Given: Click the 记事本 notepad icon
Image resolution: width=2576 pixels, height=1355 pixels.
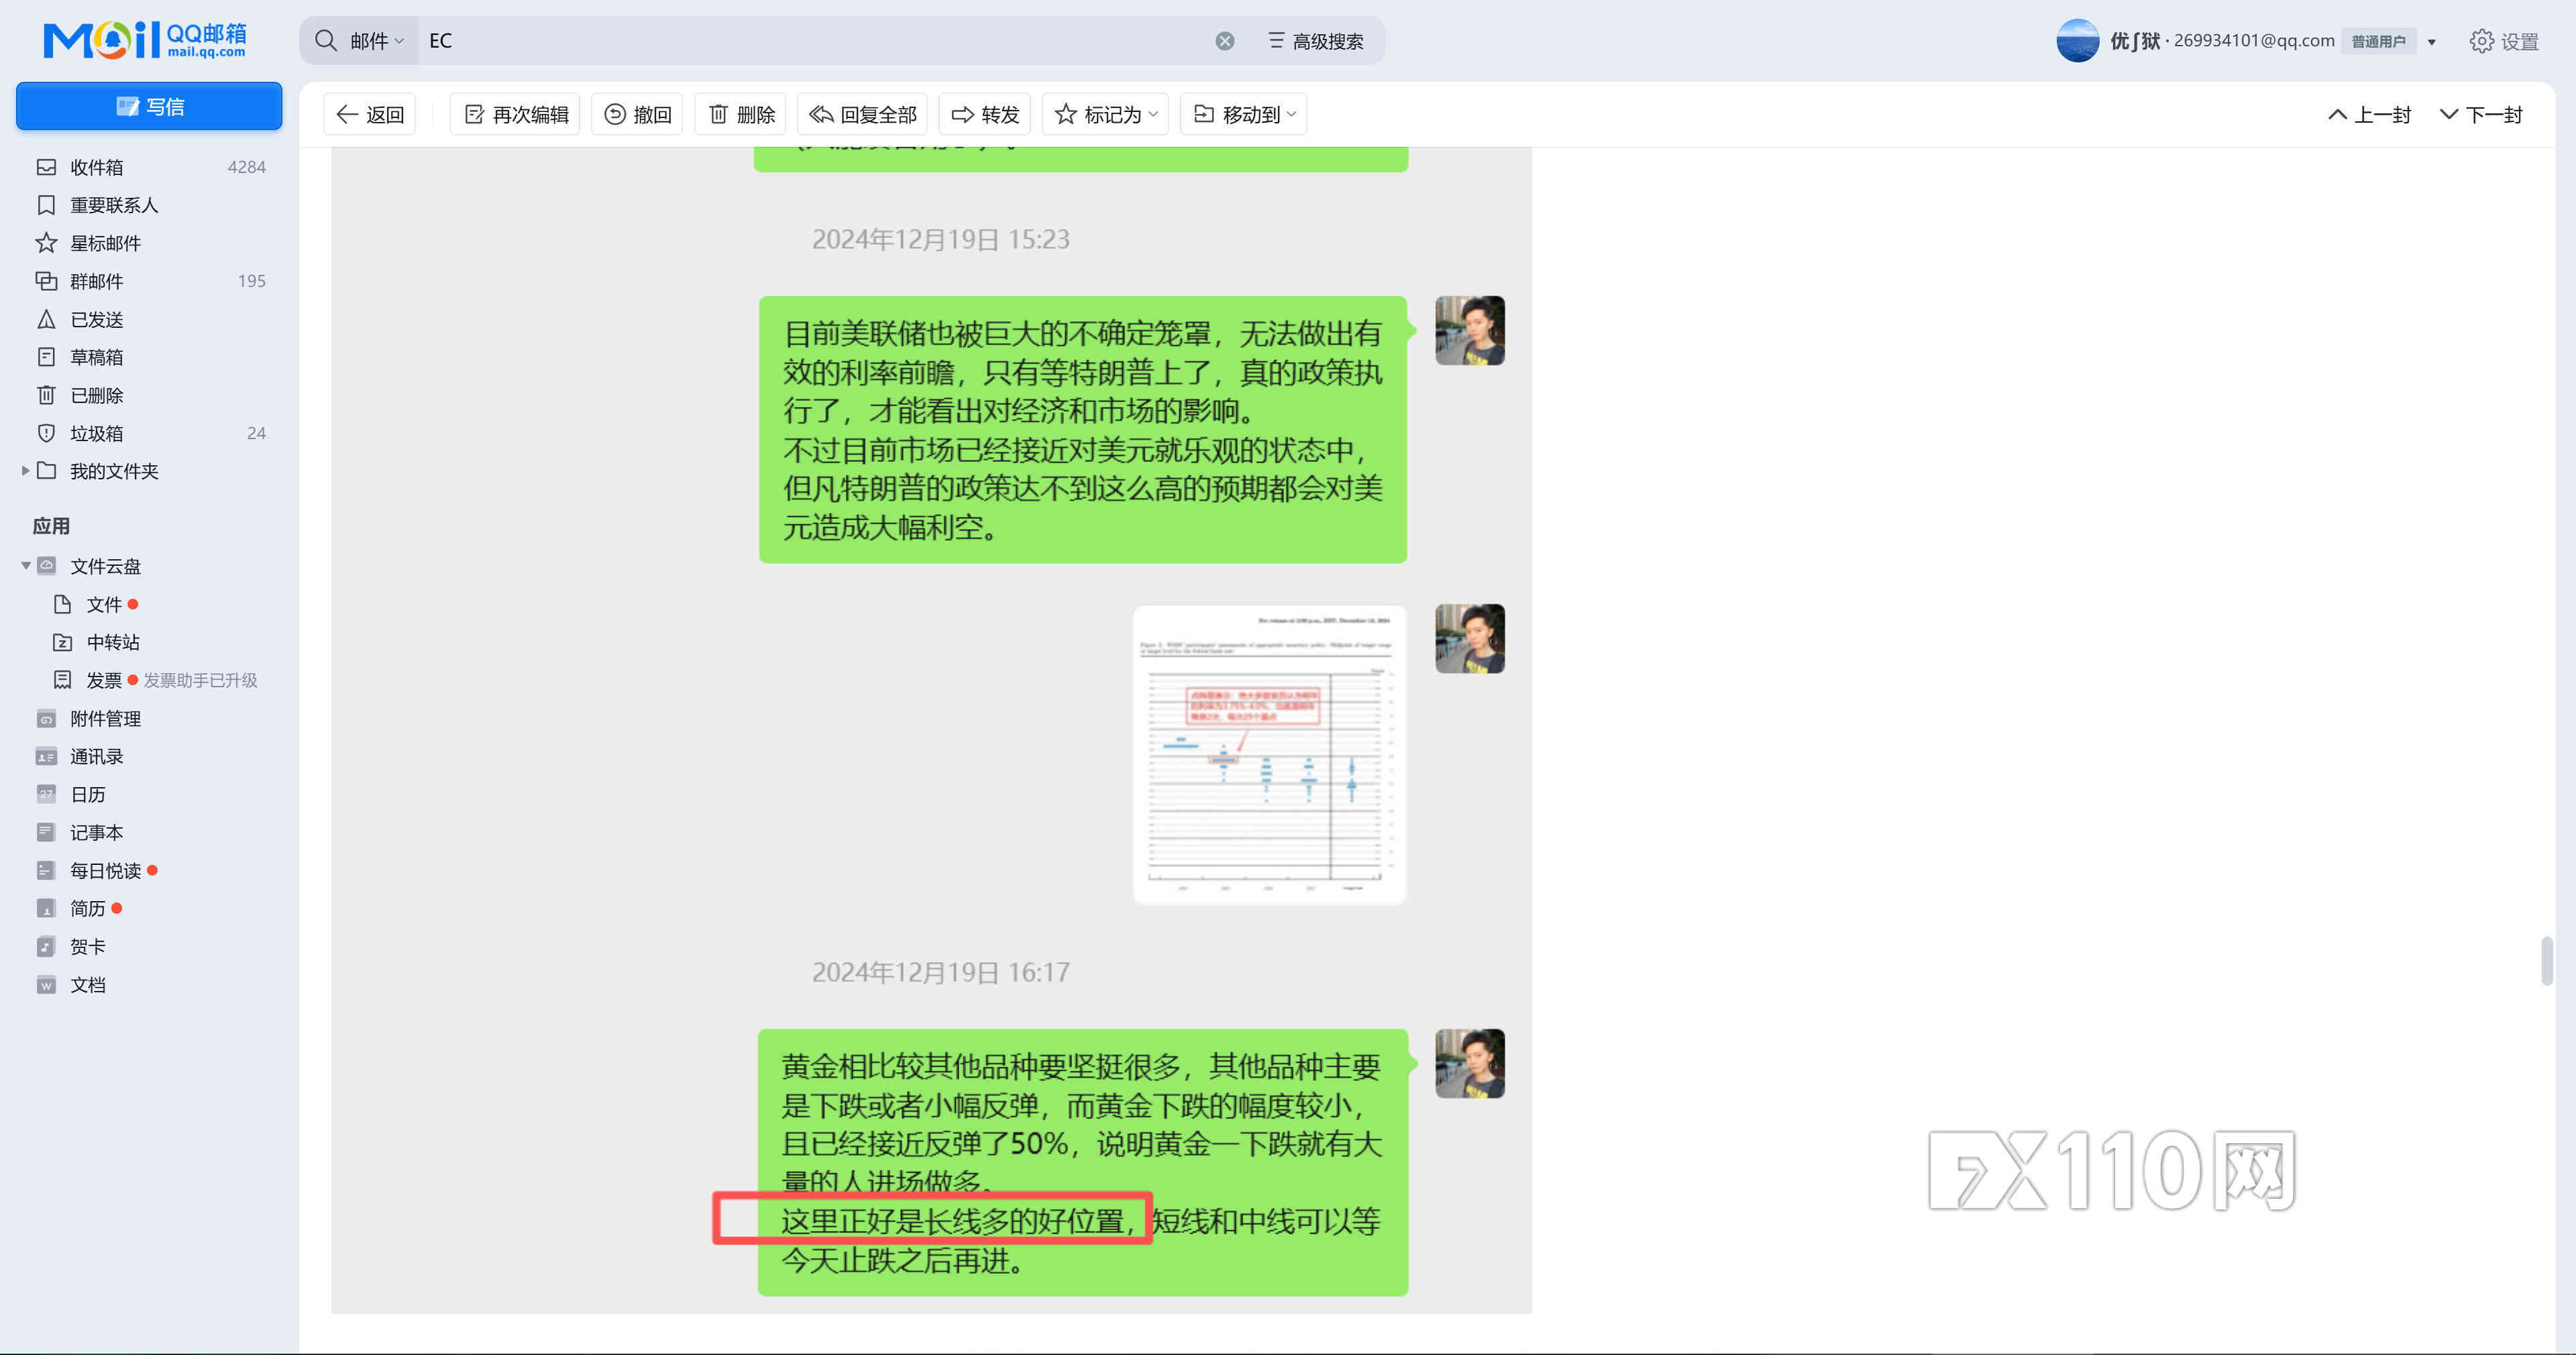Looking at the screenshot, I should (46, 833).
